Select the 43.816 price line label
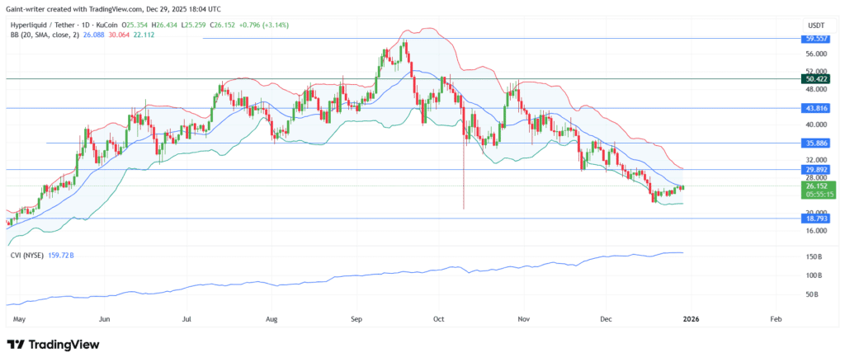The height and width of the screenshot is (362, 845). (817, 108)
